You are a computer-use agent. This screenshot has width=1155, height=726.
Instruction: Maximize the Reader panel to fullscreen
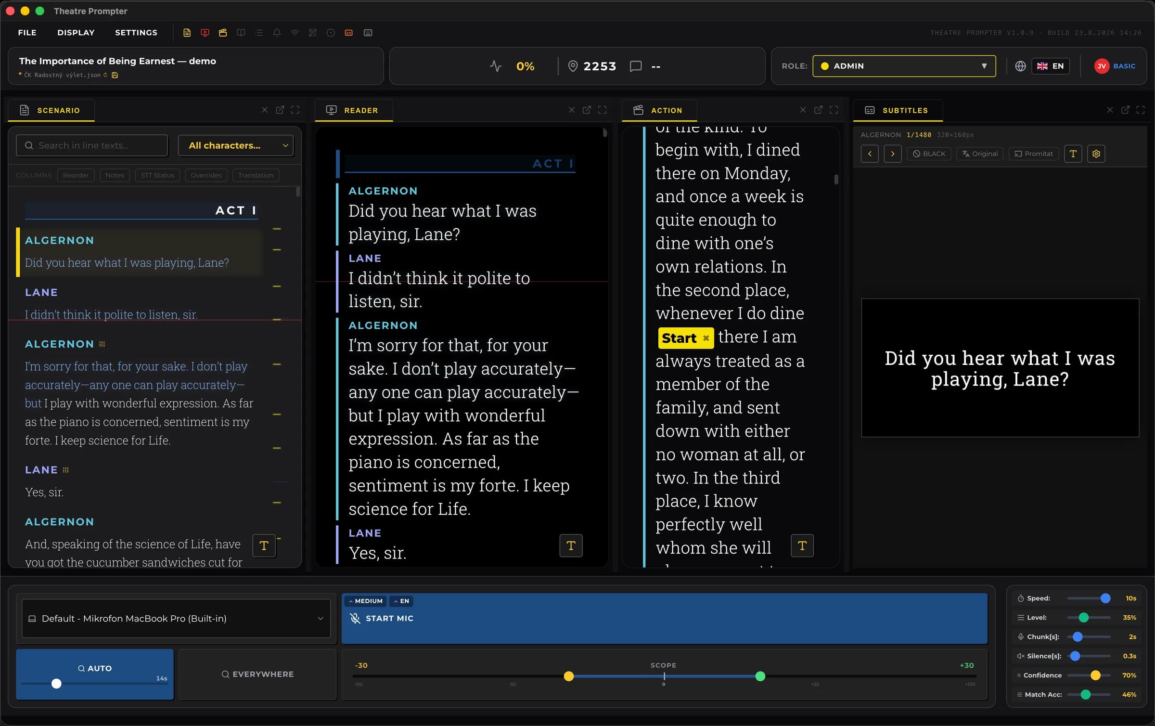pyautogui.click(x=603, y=110)
